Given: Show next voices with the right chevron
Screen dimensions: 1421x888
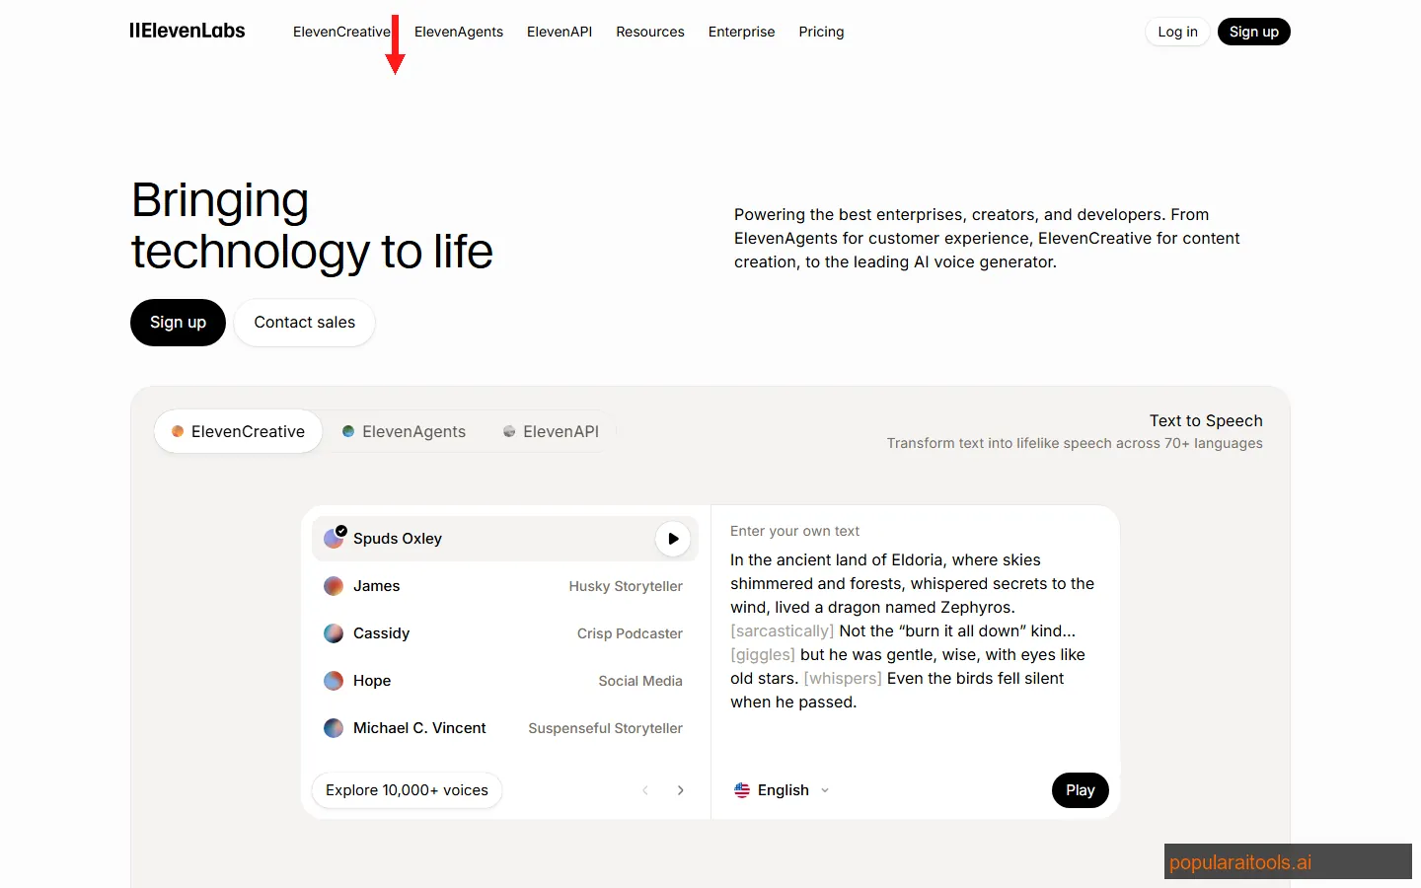Looking at the screenshot, I should pyautogui.click(x=680, y=790).
